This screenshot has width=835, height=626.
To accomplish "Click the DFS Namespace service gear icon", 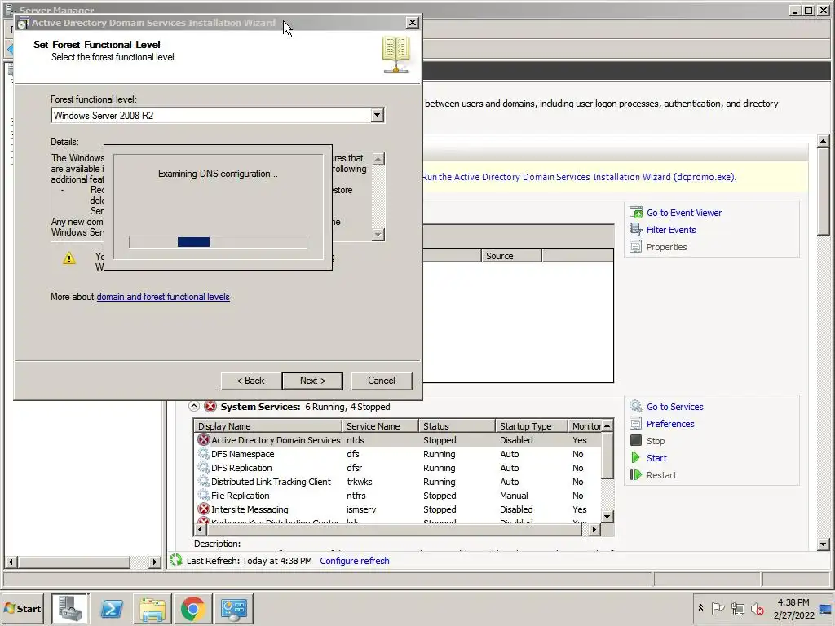I will [x=203, y=453].
